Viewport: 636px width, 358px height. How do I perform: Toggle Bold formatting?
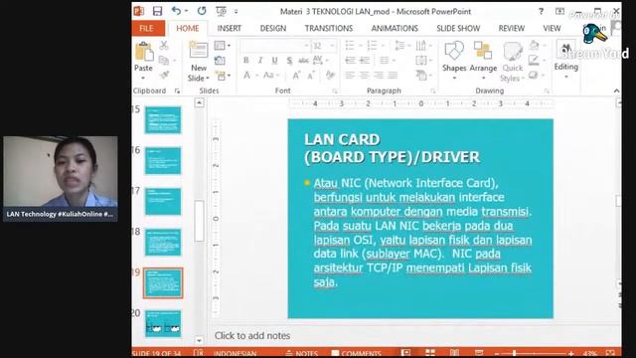point(246,61)
